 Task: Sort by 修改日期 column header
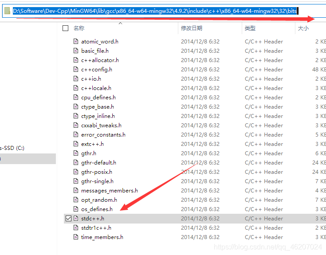click(x=192, y=28)
